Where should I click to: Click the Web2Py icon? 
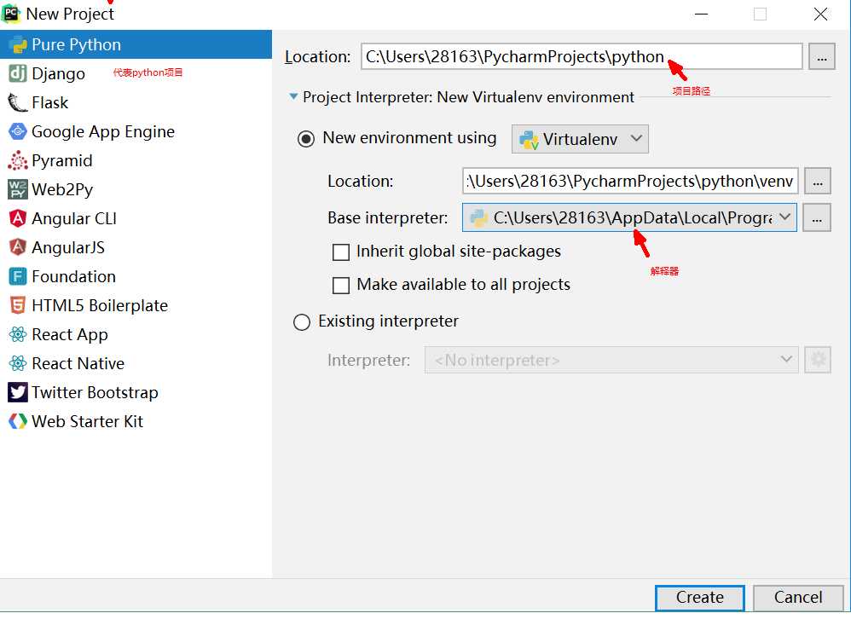point(17,189)
